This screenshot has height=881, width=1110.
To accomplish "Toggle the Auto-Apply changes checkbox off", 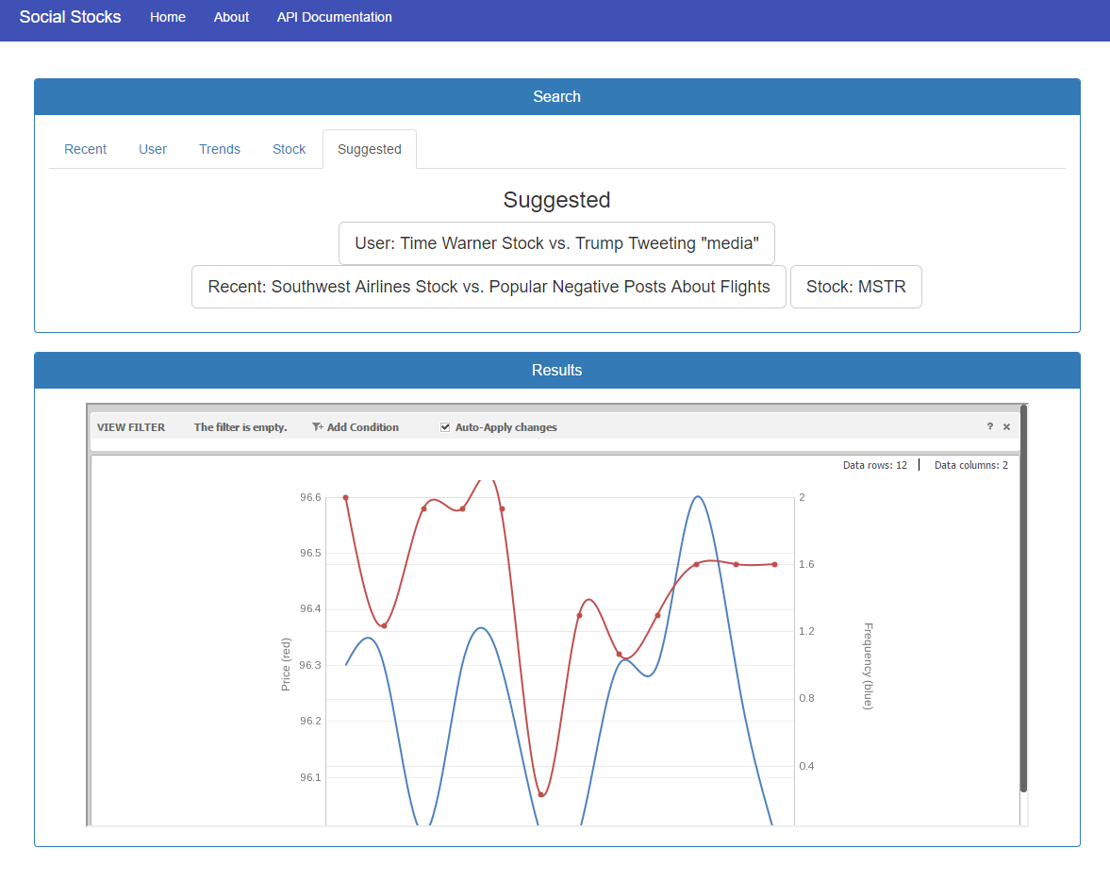I will 444,426.
